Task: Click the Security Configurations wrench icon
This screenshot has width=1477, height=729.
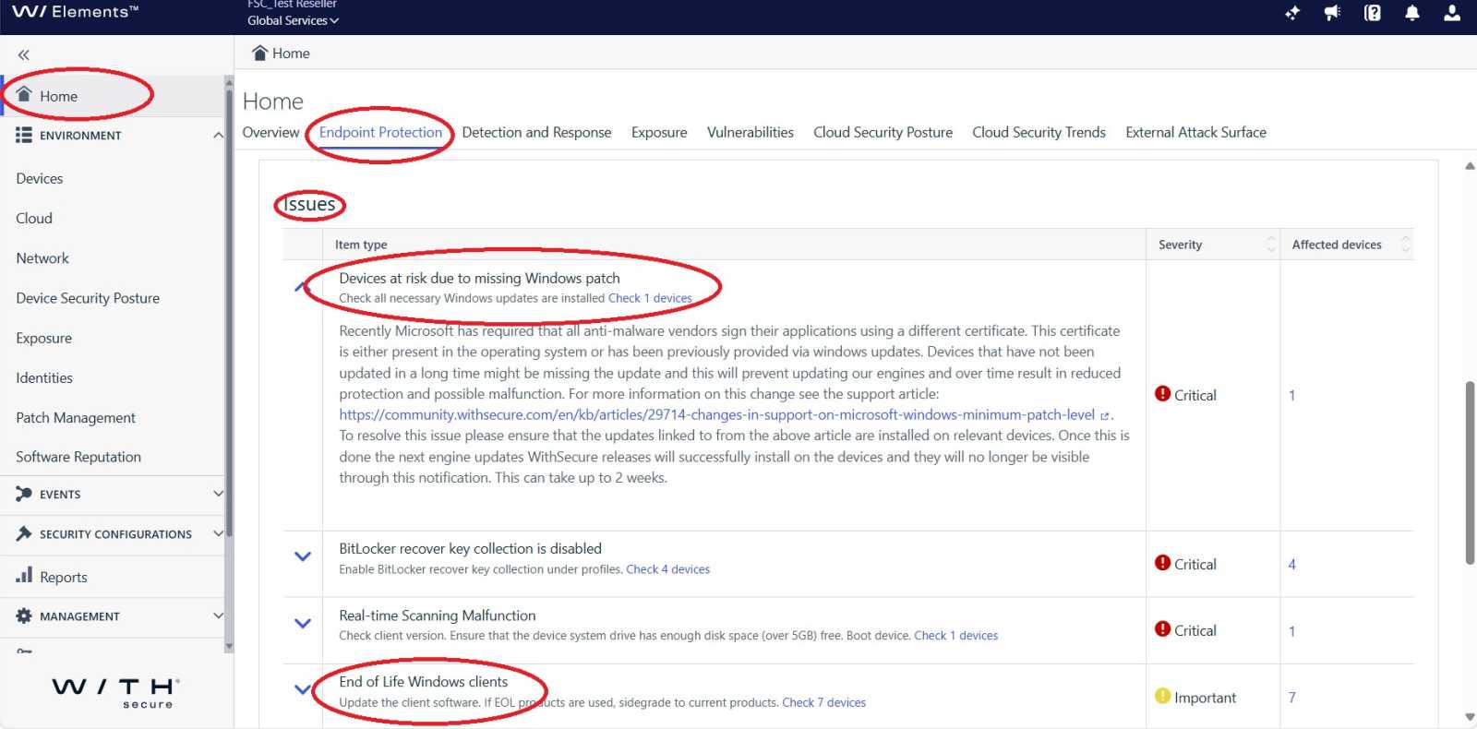Action: pyautogui.click(x=24, y=533)
